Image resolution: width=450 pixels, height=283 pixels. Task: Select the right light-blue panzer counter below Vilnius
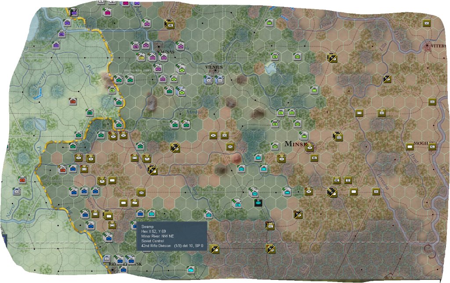pos(220,80)
